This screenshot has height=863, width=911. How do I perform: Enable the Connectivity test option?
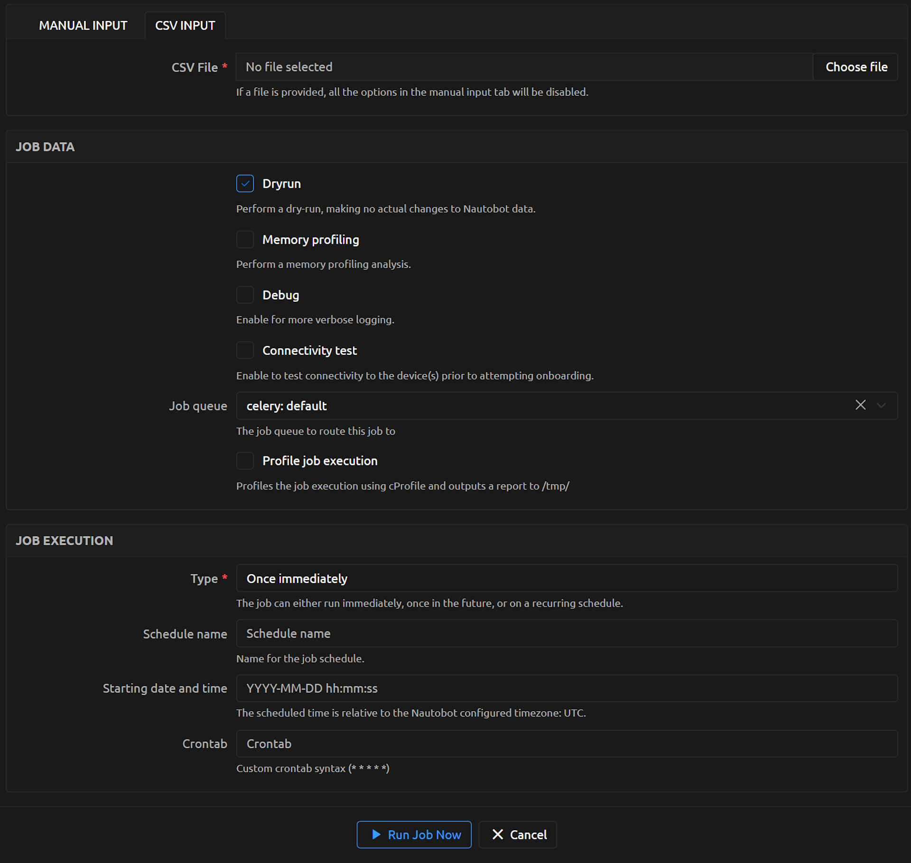[245, 351]
